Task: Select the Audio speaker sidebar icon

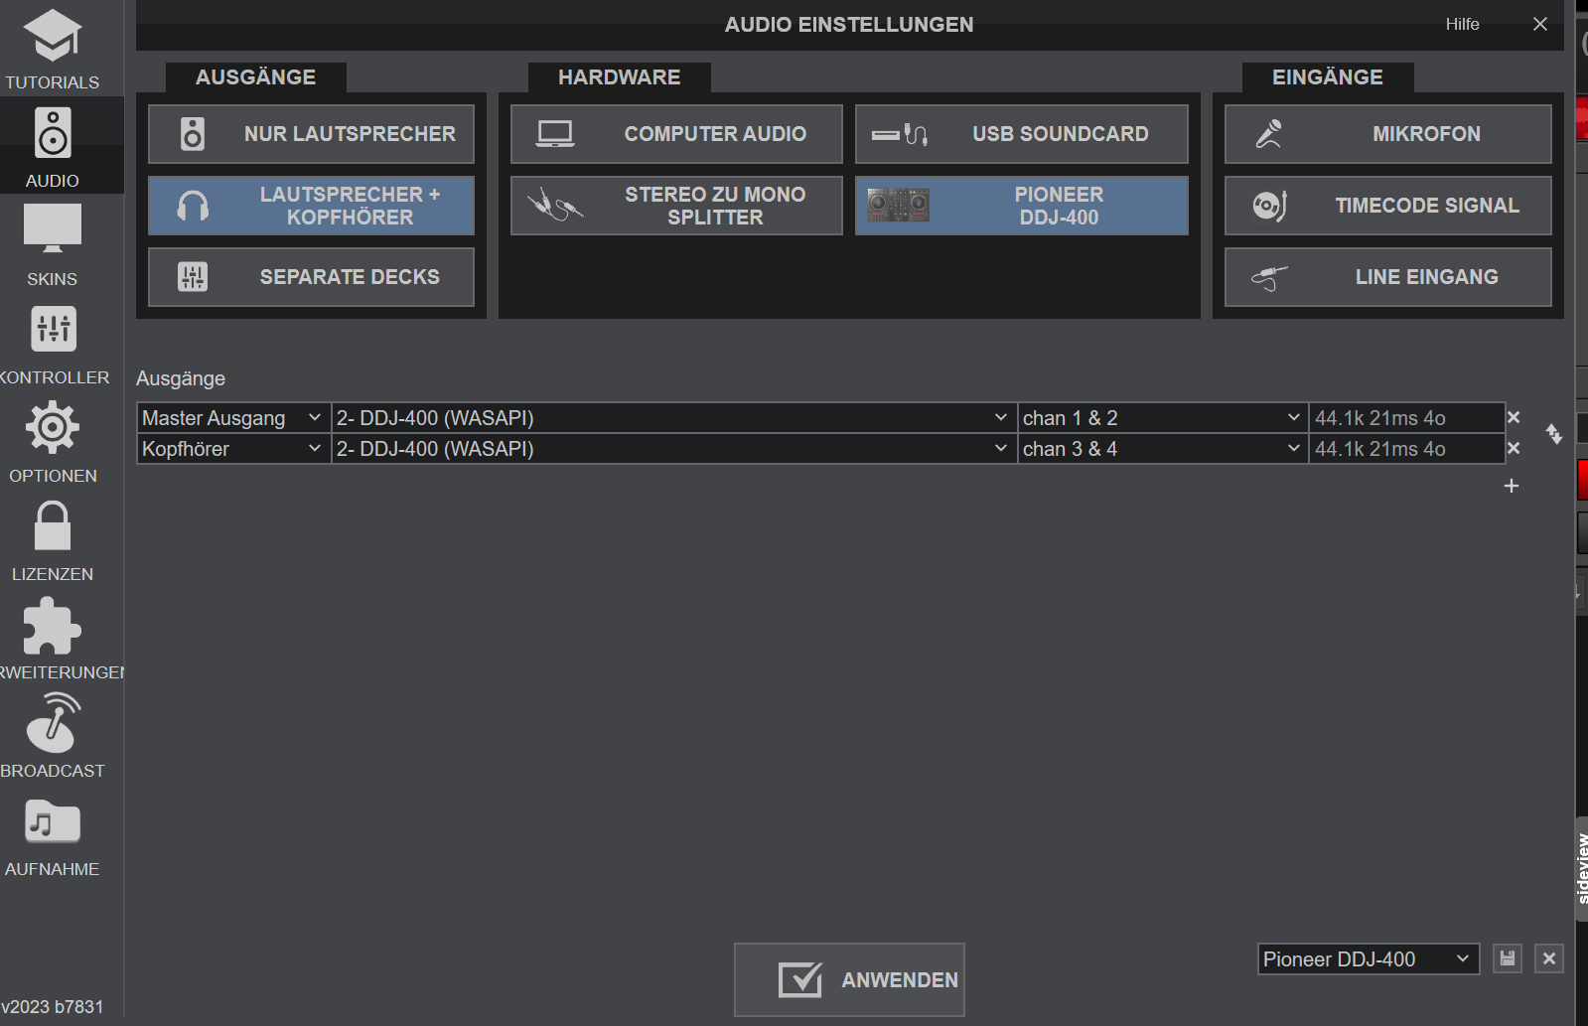Action: [x=52, y=146]
